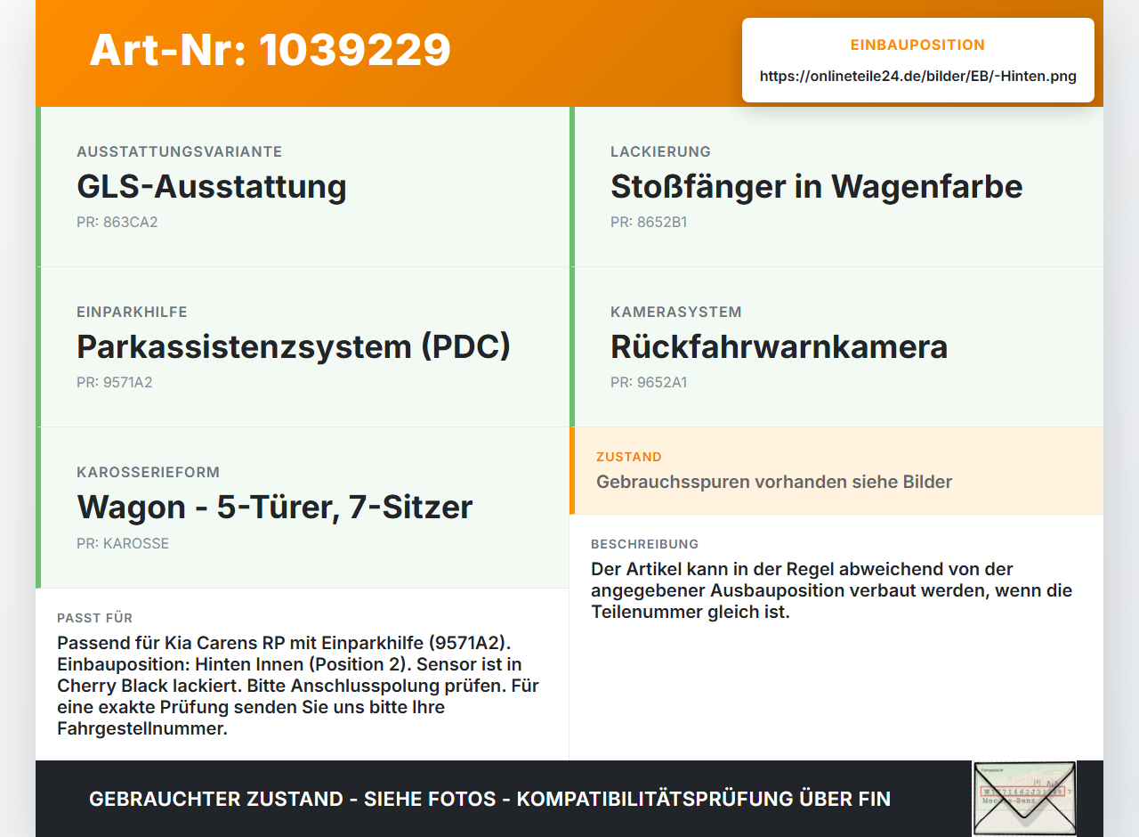Click the BESCHREIBUNG label
The image size is (1139, 837).
click(x=645, y=544)
